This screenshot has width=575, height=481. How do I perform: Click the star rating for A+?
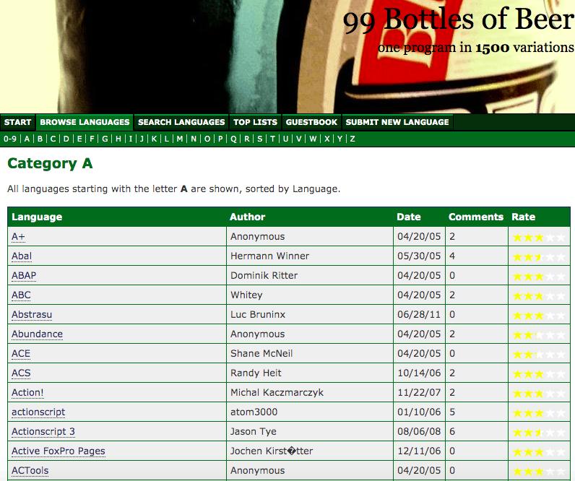539,237
